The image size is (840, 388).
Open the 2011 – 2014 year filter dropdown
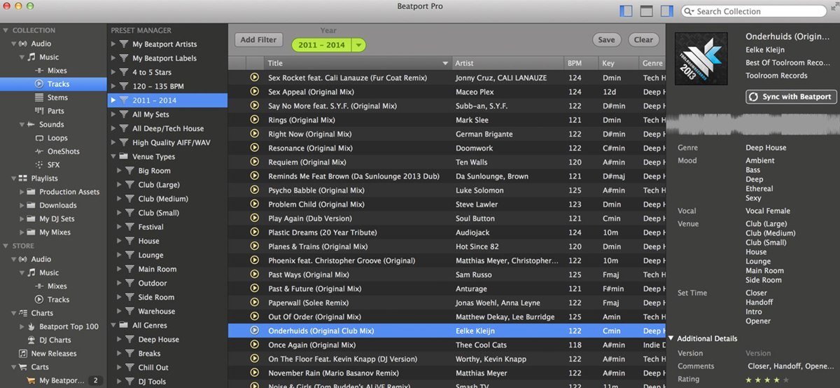point(358,45)
